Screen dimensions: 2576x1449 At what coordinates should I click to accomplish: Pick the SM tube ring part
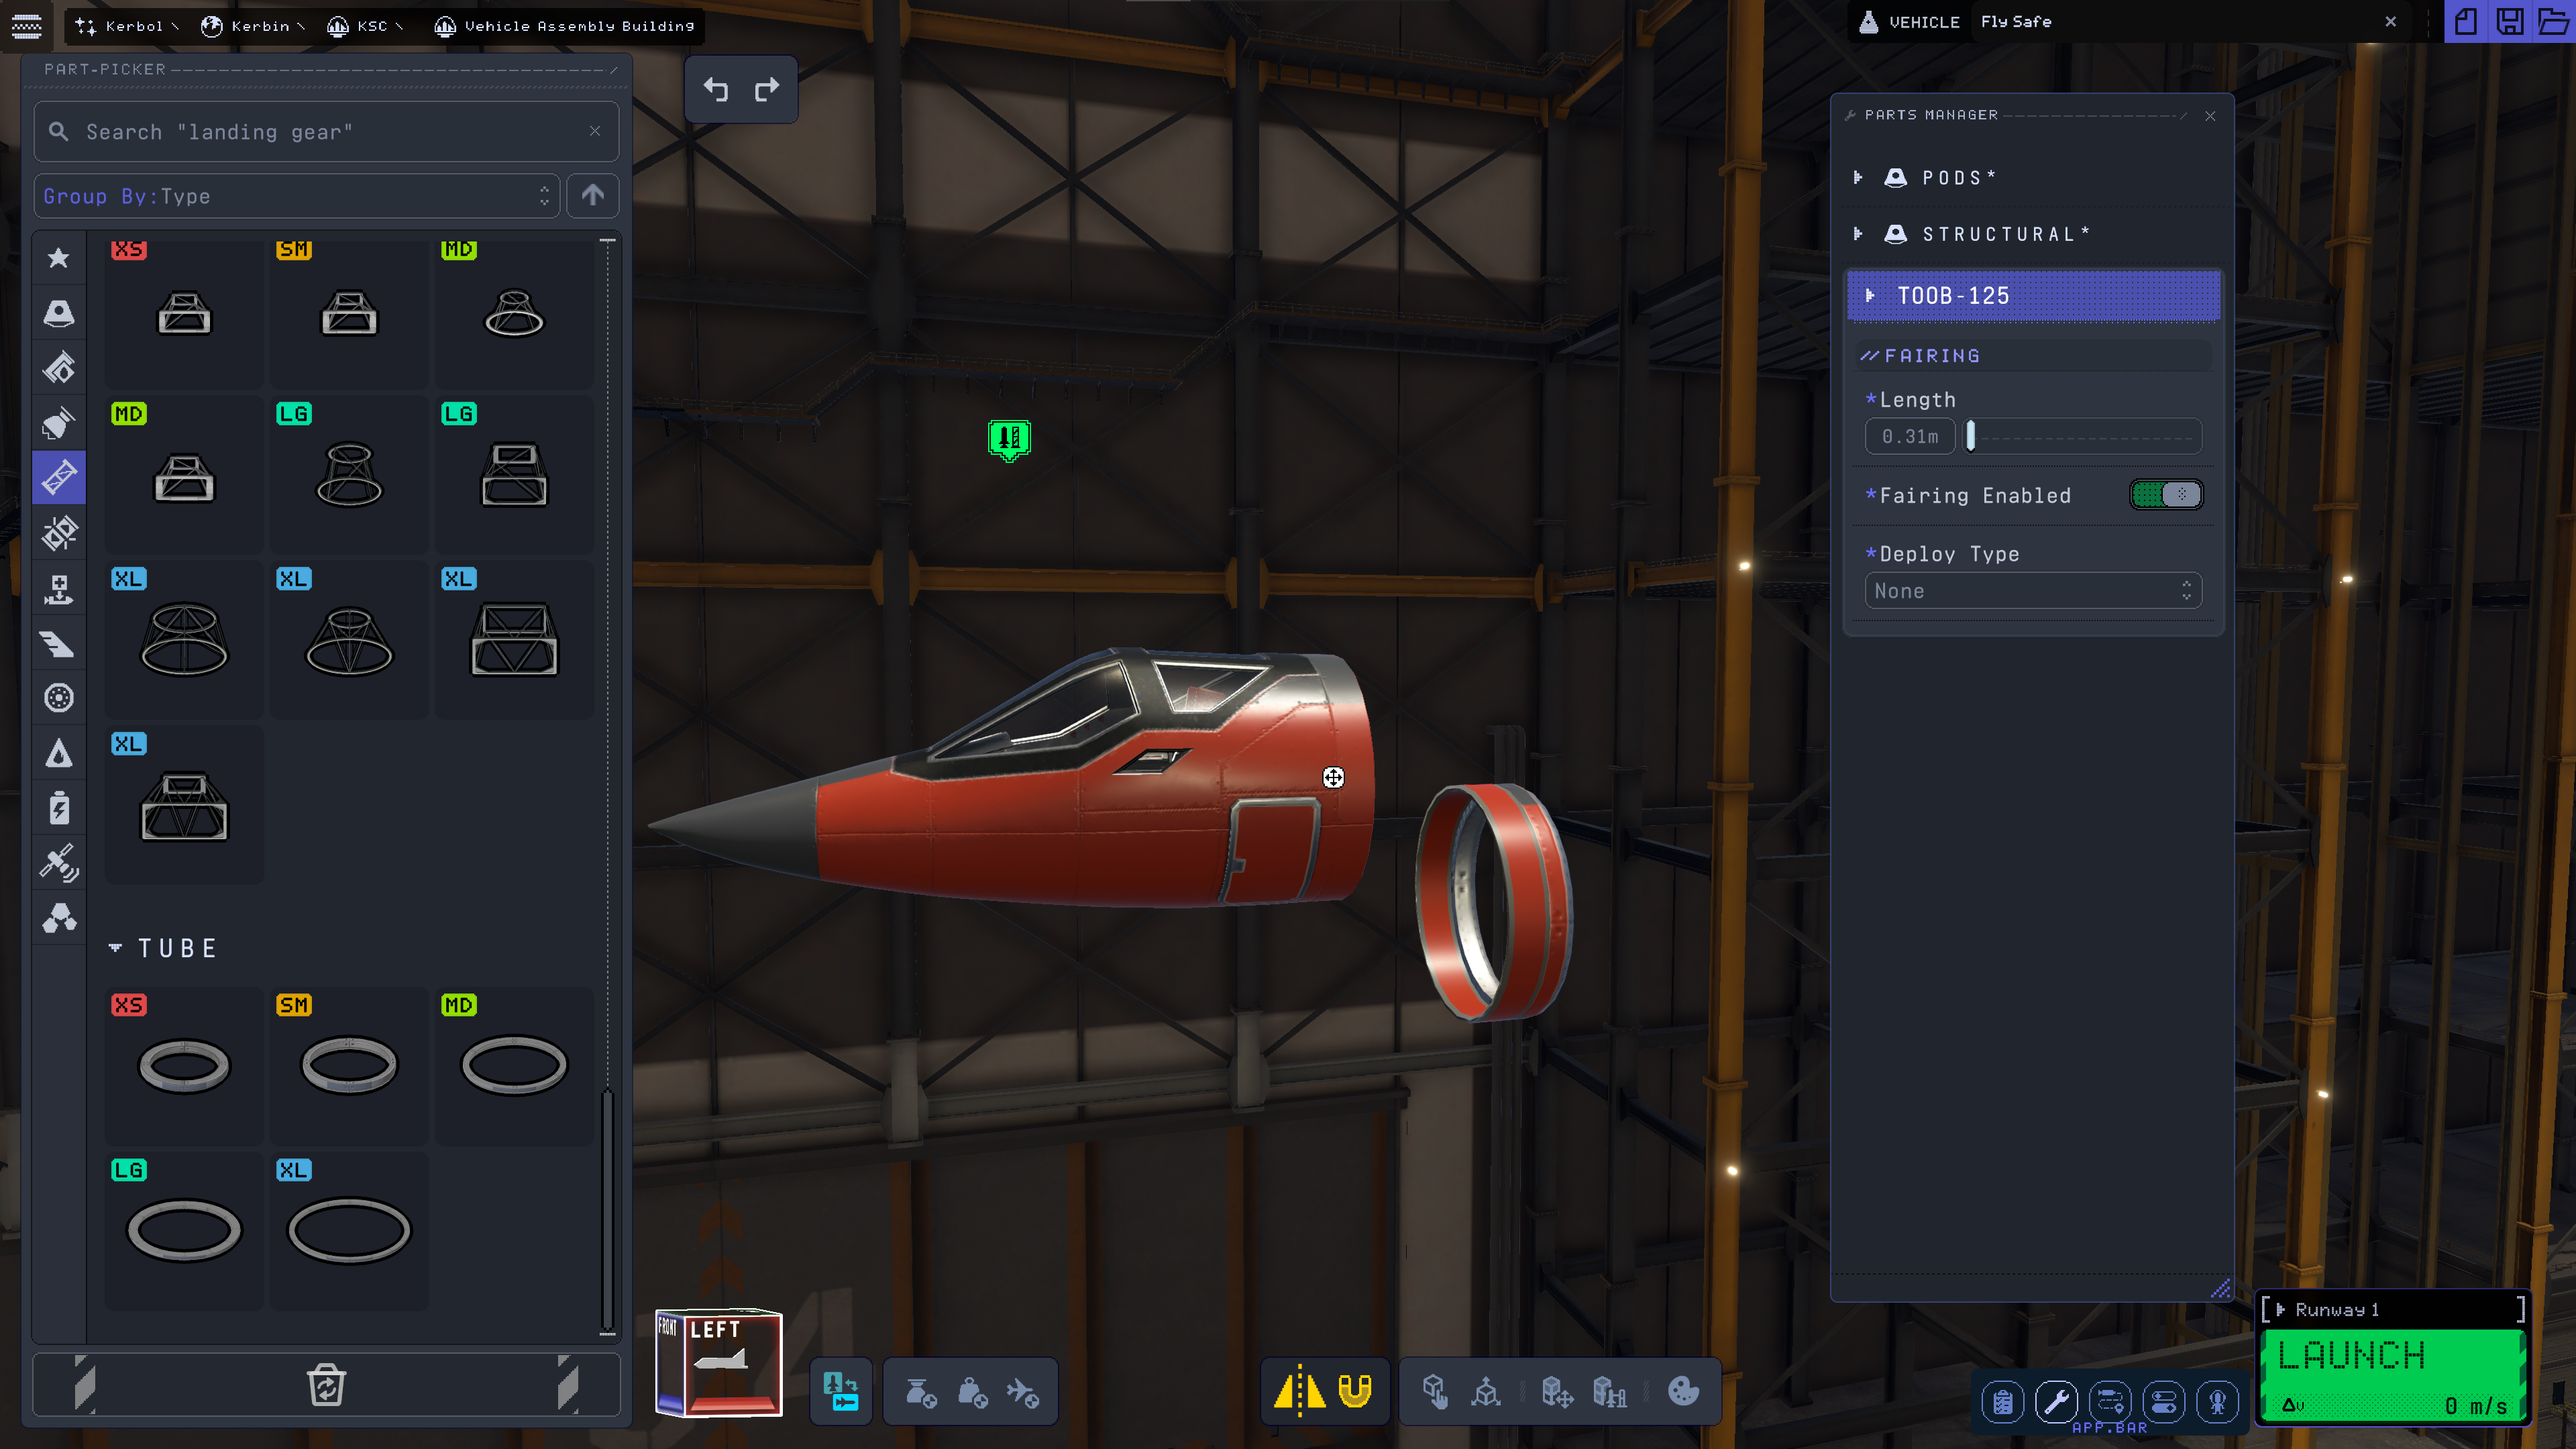[349, 1066]
